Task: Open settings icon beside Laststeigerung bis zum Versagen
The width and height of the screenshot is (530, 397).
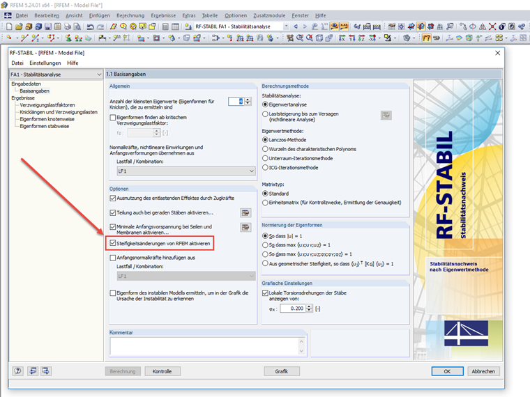Action: (386, 116)
